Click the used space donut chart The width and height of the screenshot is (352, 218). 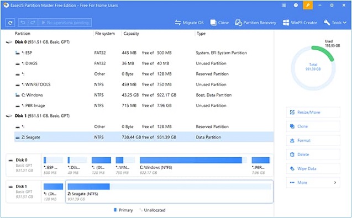[313, 68]
